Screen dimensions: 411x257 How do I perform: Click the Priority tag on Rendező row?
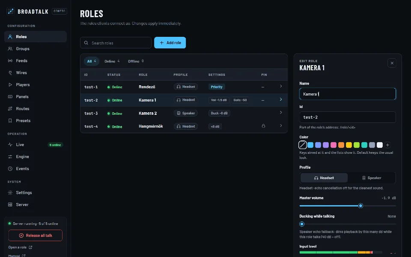[x=217, y=87]
